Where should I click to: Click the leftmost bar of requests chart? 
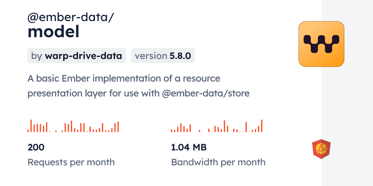(28, 130)
